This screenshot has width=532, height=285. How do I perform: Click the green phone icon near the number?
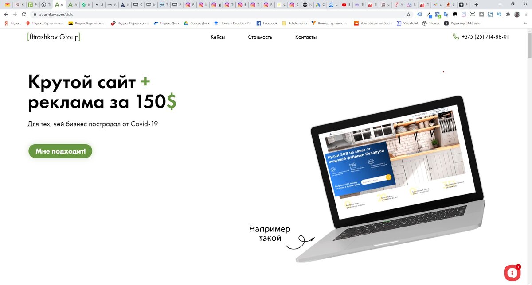tap(456, 37)
